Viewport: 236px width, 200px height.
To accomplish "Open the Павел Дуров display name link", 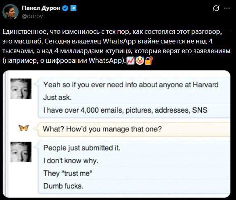I will (x=41, y=8).
